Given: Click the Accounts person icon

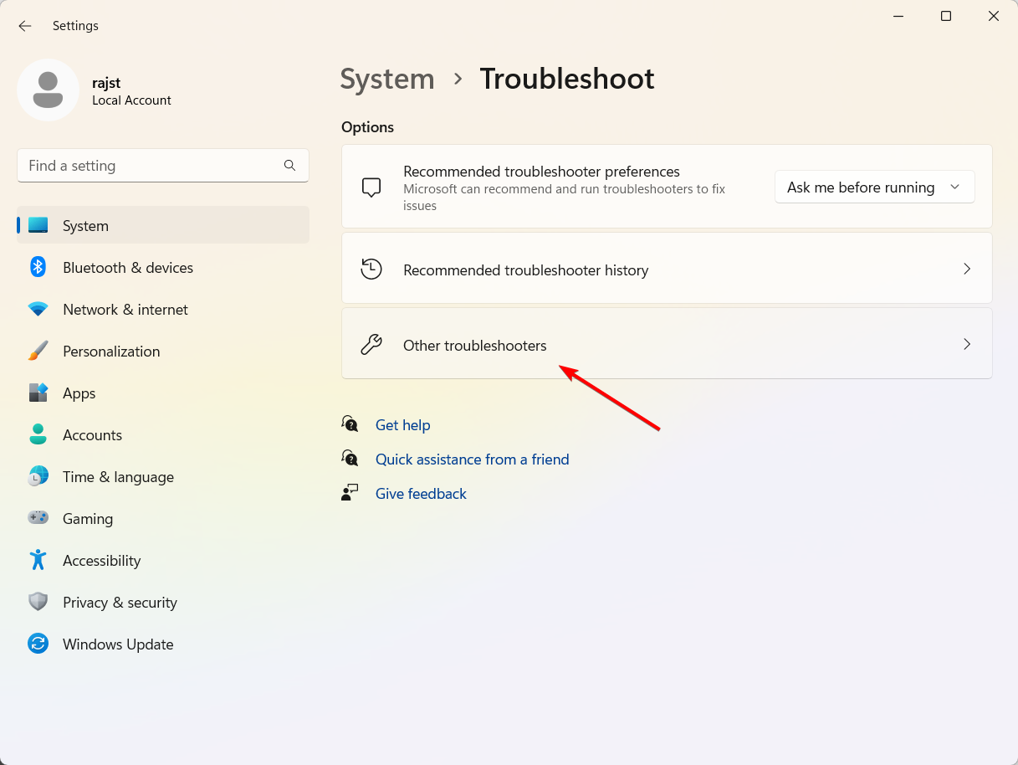Looking at the screenshot, I should tap(38, 435).
